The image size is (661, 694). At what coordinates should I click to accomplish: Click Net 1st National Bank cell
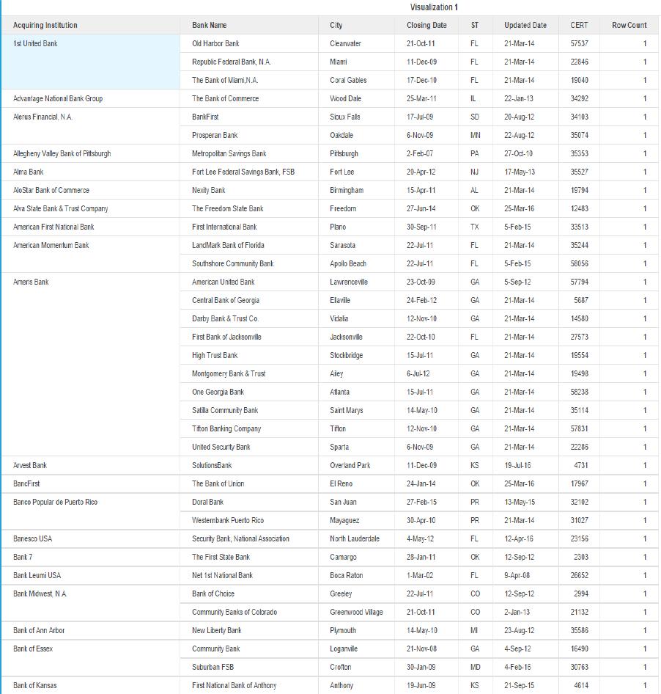click(249, 576)
